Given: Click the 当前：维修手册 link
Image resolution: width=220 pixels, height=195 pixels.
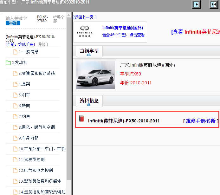Looking at the screenshot, I should (20, 44).
